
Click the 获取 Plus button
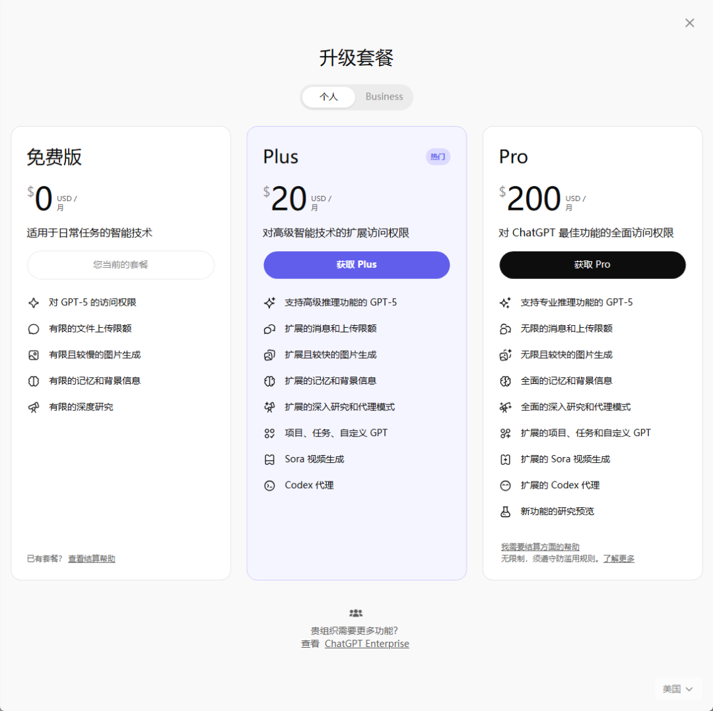[356, 265]
